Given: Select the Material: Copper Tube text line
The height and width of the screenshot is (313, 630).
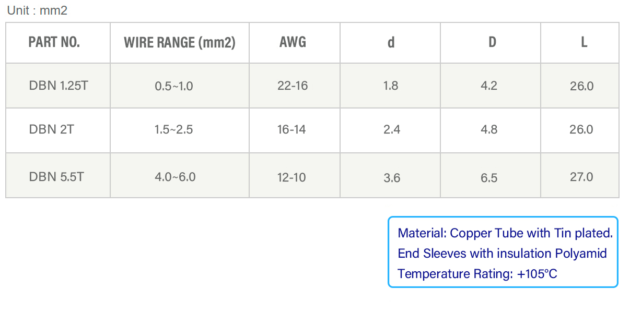Looking at the screenshot, I should click(505, 233).
